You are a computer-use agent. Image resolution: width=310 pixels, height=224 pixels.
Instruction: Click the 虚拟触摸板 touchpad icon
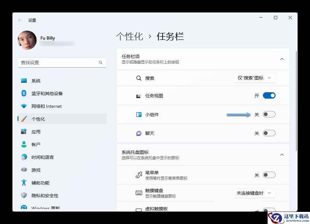click(x=139, y=210)
